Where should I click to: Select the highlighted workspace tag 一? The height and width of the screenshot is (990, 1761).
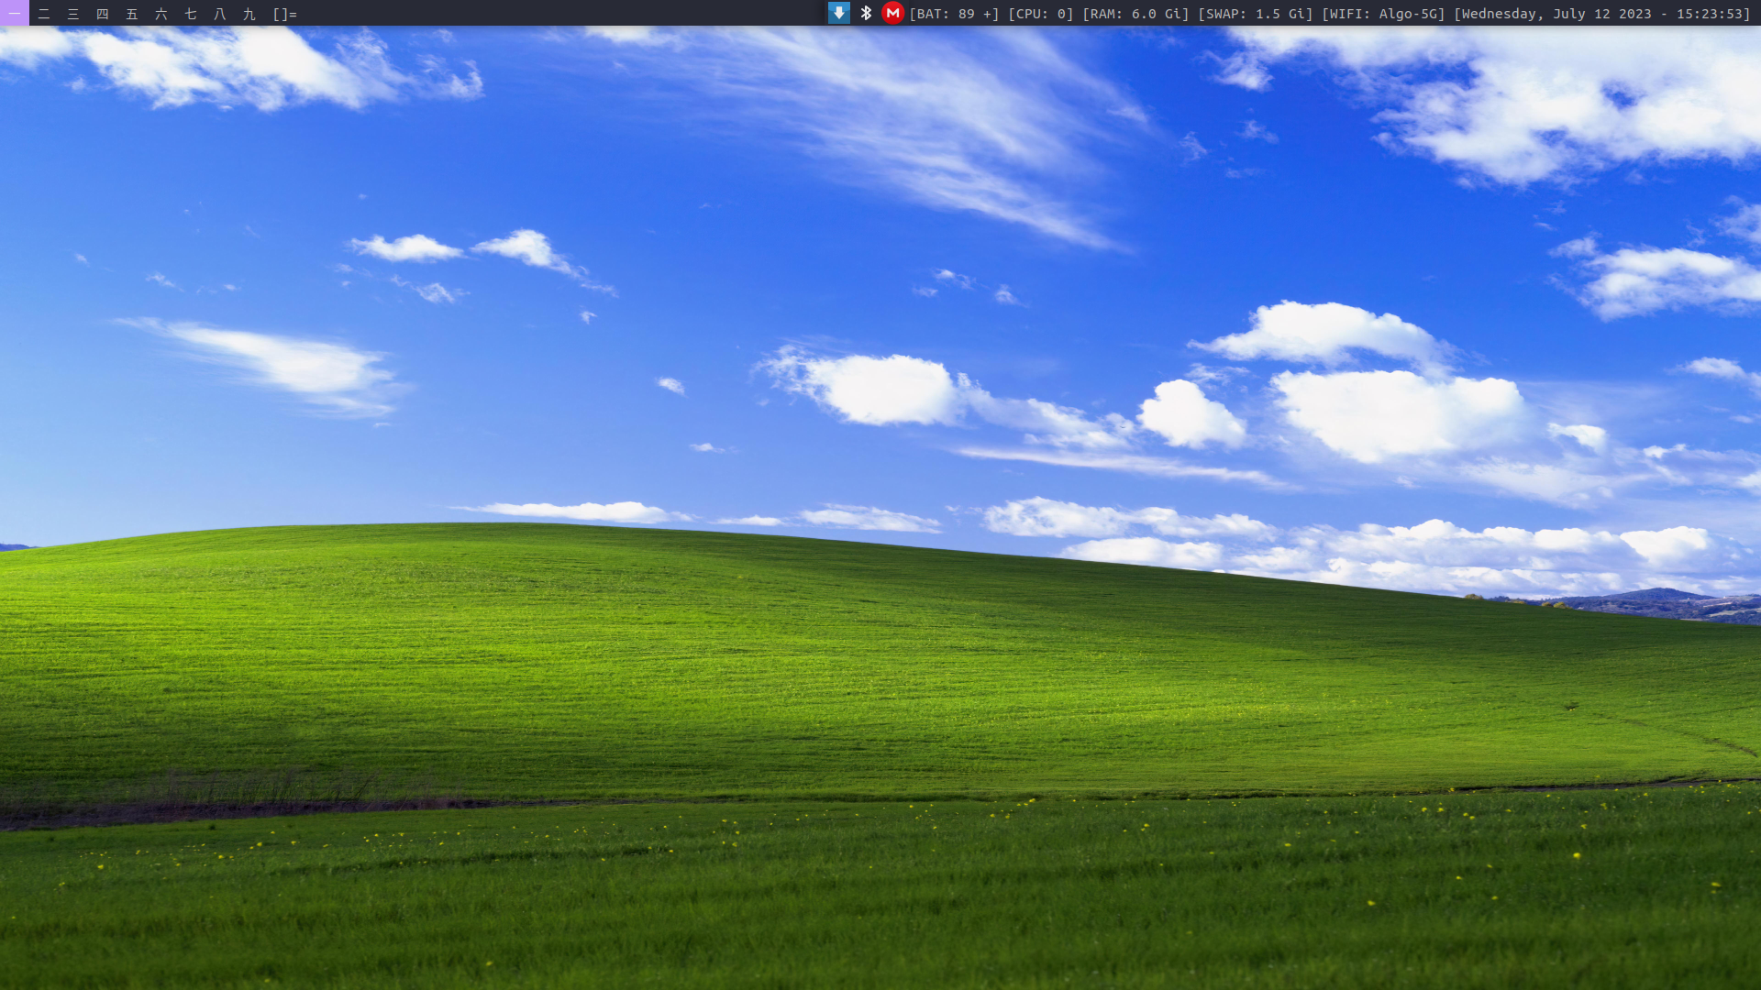(x=15, y=13)
